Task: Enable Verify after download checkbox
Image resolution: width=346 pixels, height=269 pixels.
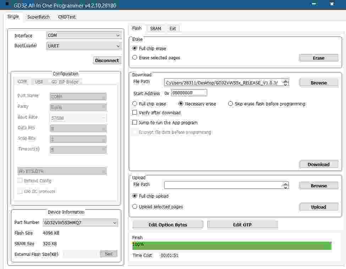Action: point(134,112)
